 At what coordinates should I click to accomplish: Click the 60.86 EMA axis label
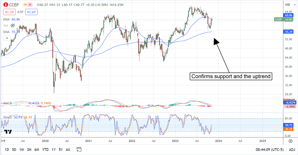pos(288,15)
